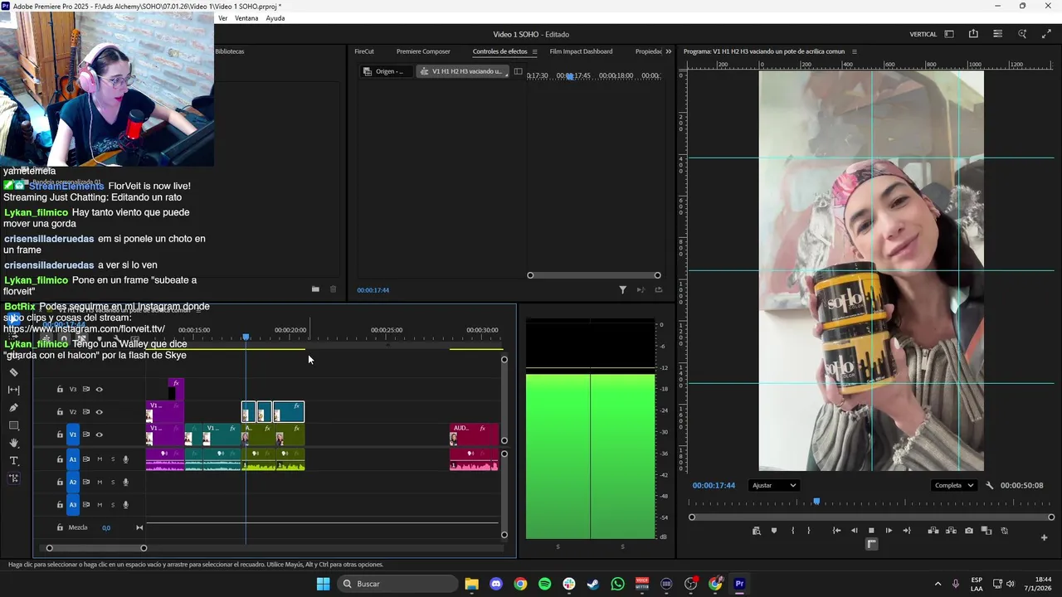Toggle A2 track targeting button
Viewport: 1062px width, 597px height.
click(73, 482)
